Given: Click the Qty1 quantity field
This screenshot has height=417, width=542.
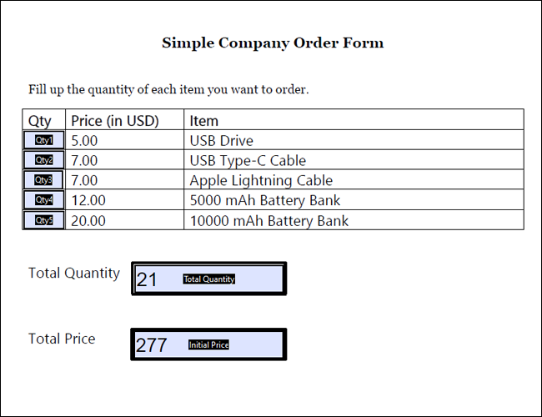Looking at the screenshot, I should (43, 140).
